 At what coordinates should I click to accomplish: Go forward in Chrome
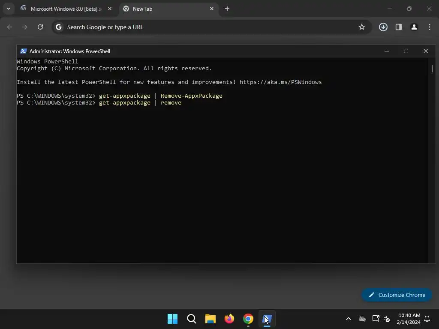(x=24, y=27)
